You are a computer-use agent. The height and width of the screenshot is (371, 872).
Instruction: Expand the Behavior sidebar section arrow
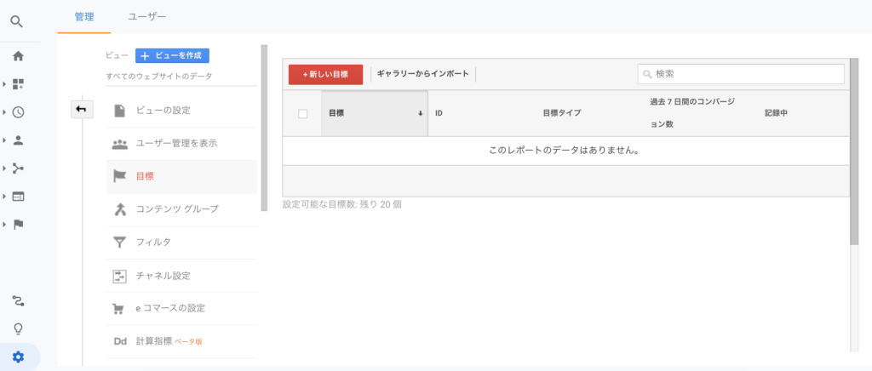point(5,197)
